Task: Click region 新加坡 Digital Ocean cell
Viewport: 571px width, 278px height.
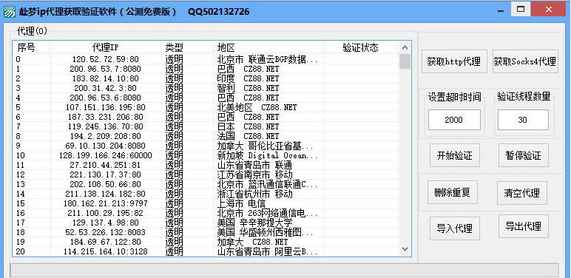Action: (267, 155)
